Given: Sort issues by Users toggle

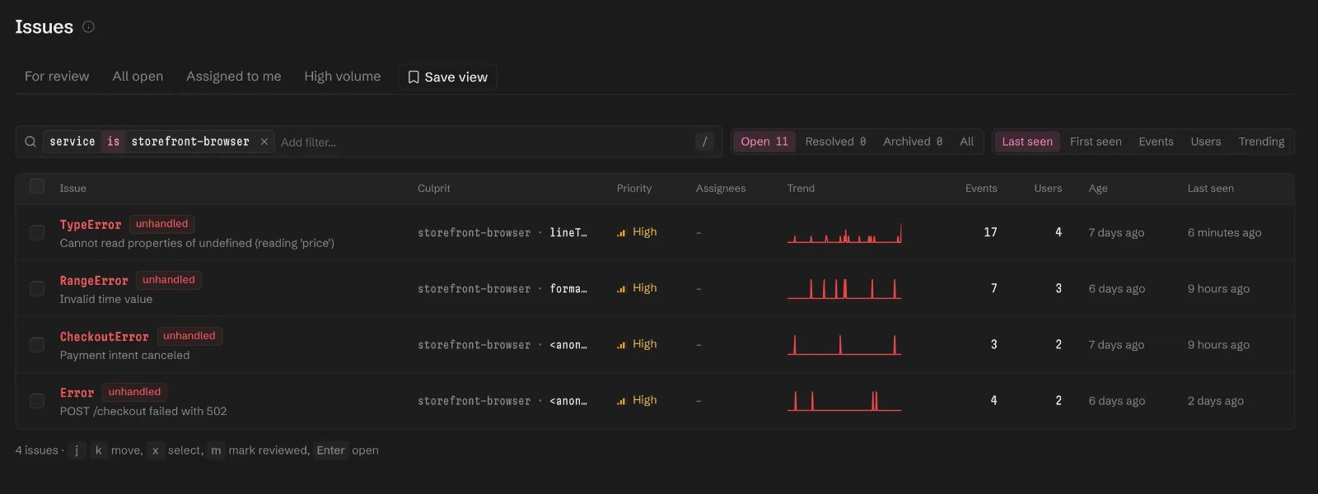Looking at the screenshot, I should pyautogui.click(x=1206, y=142).
